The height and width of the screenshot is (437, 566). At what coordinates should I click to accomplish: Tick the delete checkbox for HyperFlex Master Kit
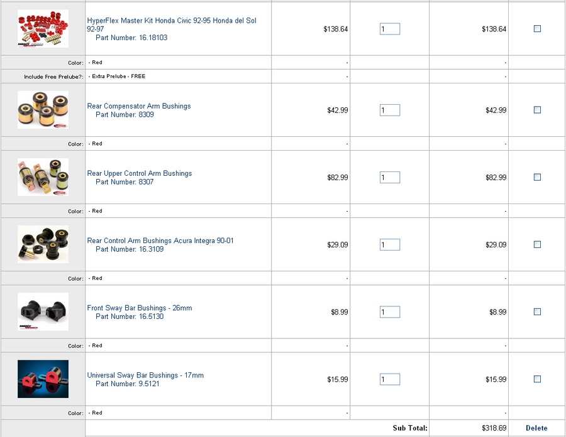coord(537,28)
